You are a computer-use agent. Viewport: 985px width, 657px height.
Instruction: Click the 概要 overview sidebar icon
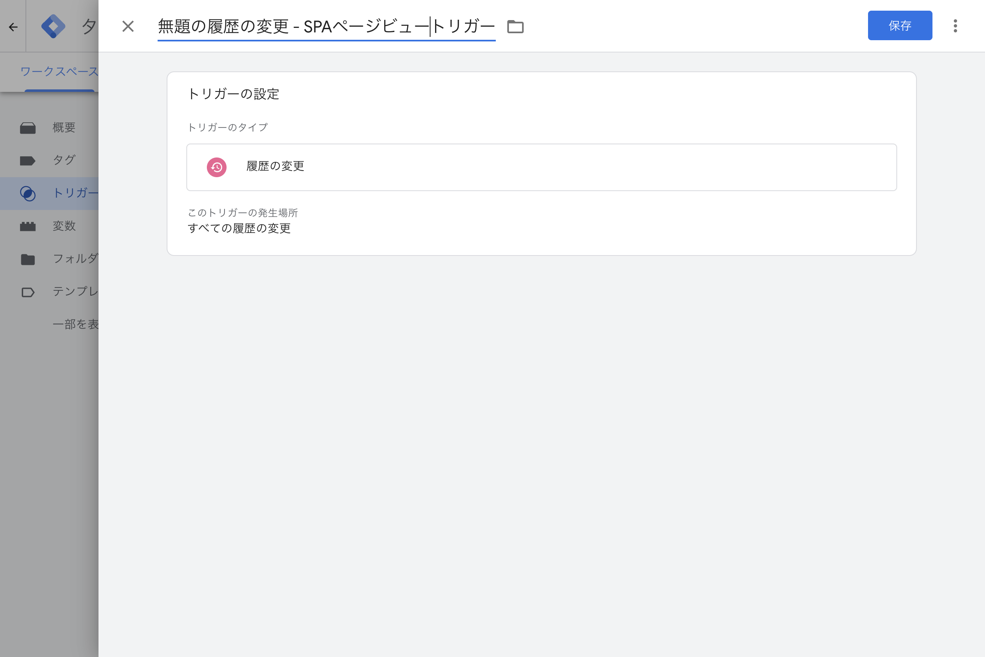pos(27,128)
